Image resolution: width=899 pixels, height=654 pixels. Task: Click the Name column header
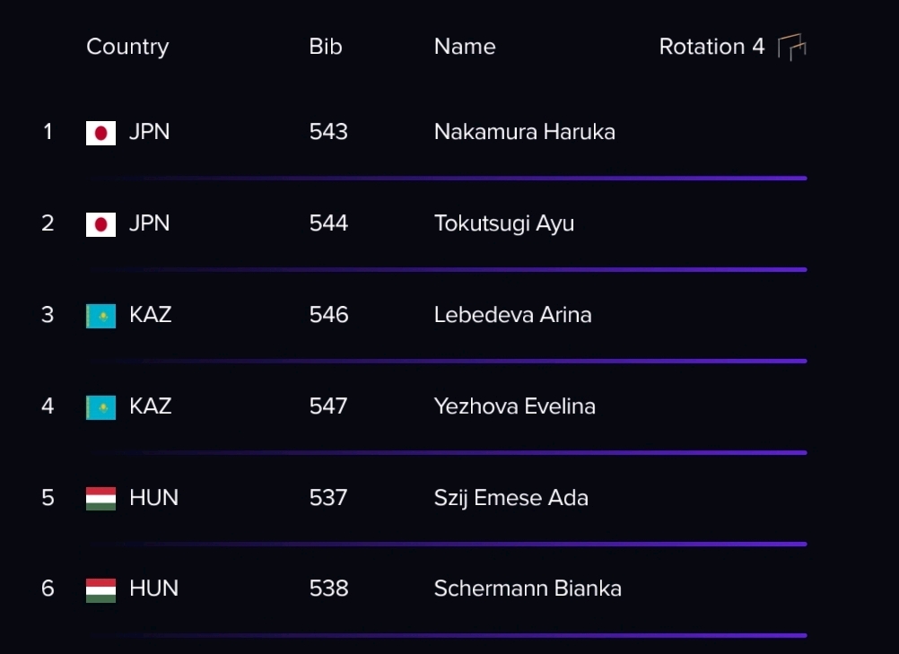pyautogui.click(x=465, y=47)
